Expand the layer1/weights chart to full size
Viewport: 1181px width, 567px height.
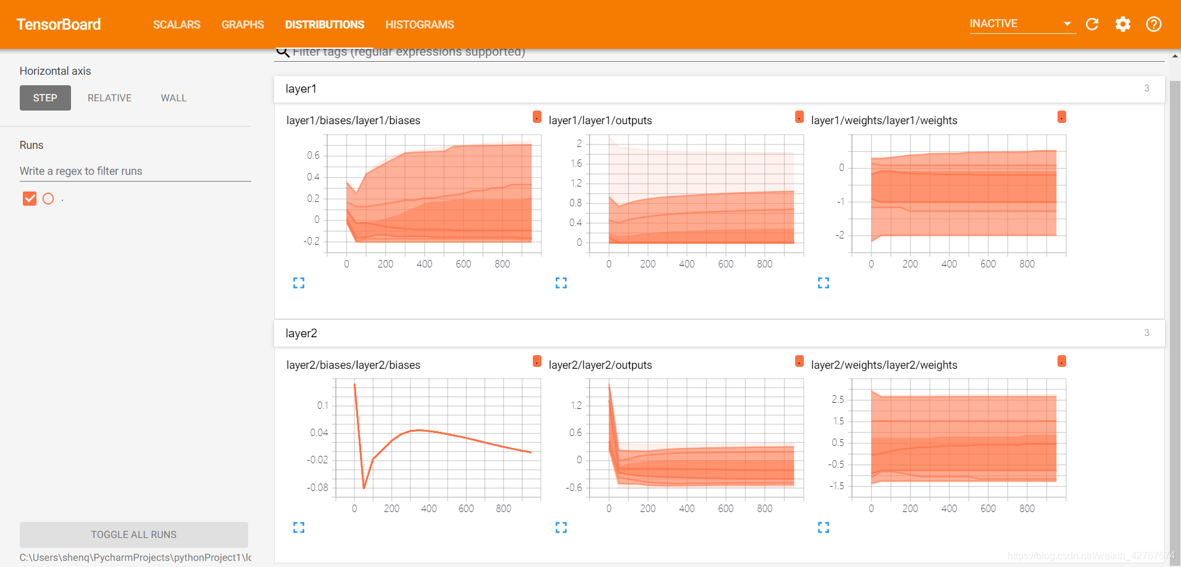point(824,283)
